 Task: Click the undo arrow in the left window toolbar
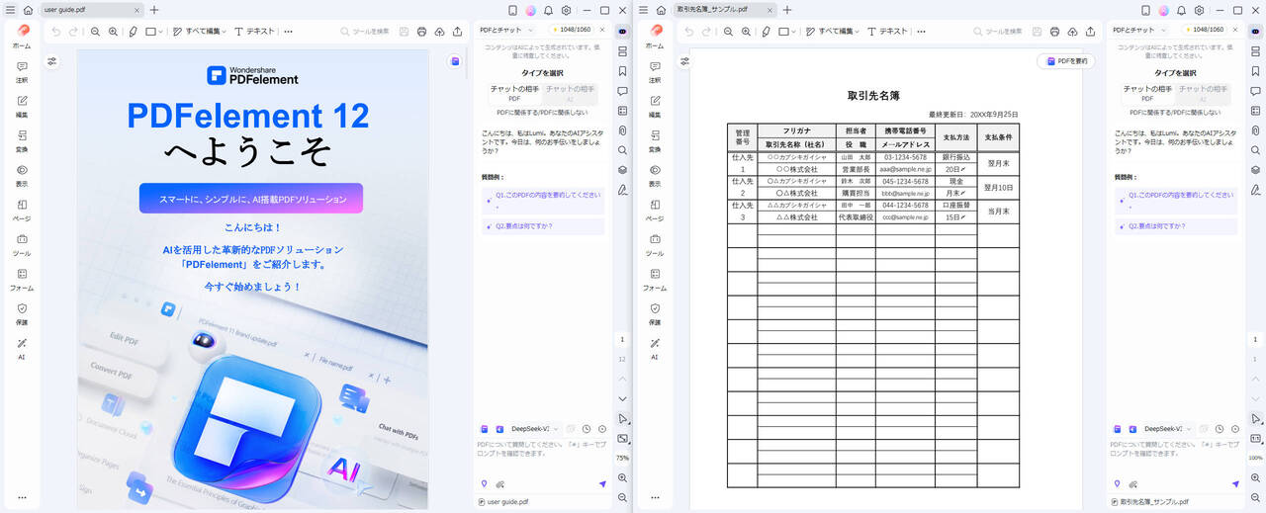coord(56,32)
